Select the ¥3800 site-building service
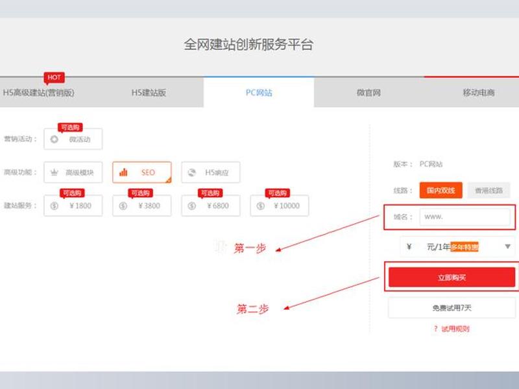The width and height of the screenshot is (519, 389). click(x=142, y=206)
